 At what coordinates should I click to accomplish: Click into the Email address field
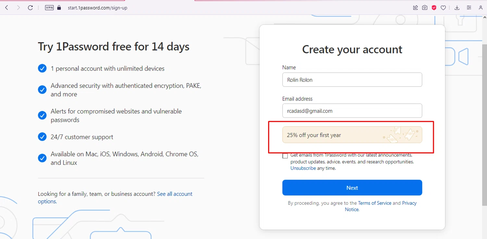click(x=352, y=111)
